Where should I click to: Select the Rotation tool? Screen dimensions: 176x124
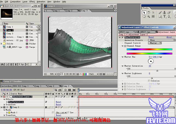pos(148,13)
